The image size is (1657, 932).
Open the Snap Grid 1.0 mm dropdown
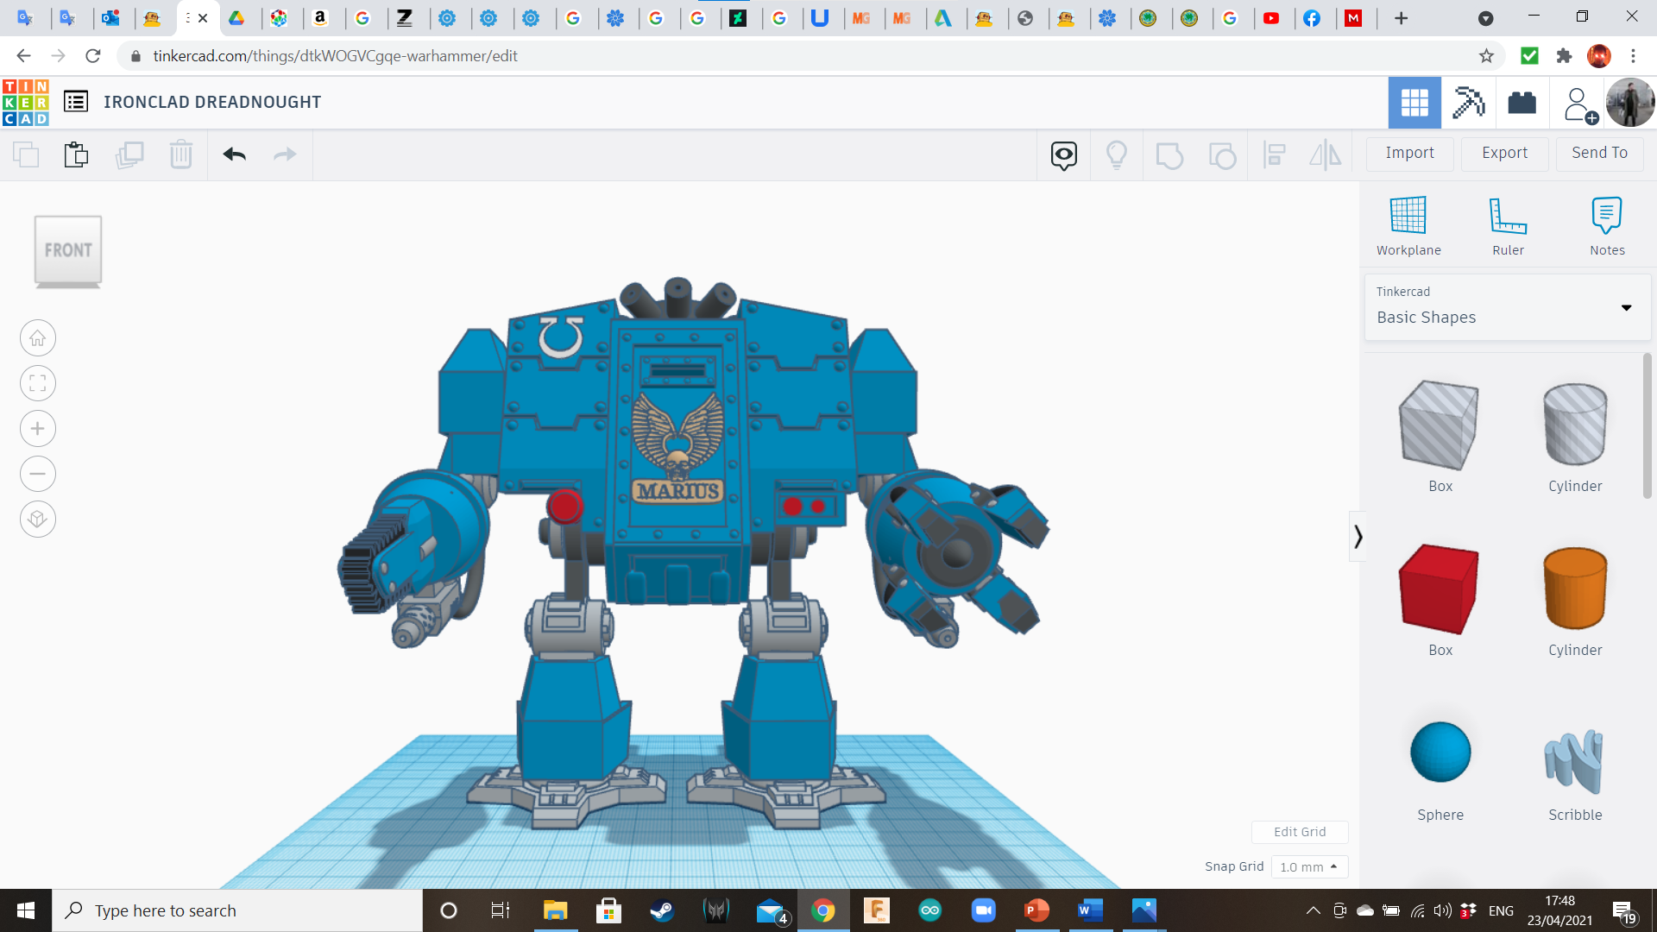tap(1308, 866)
